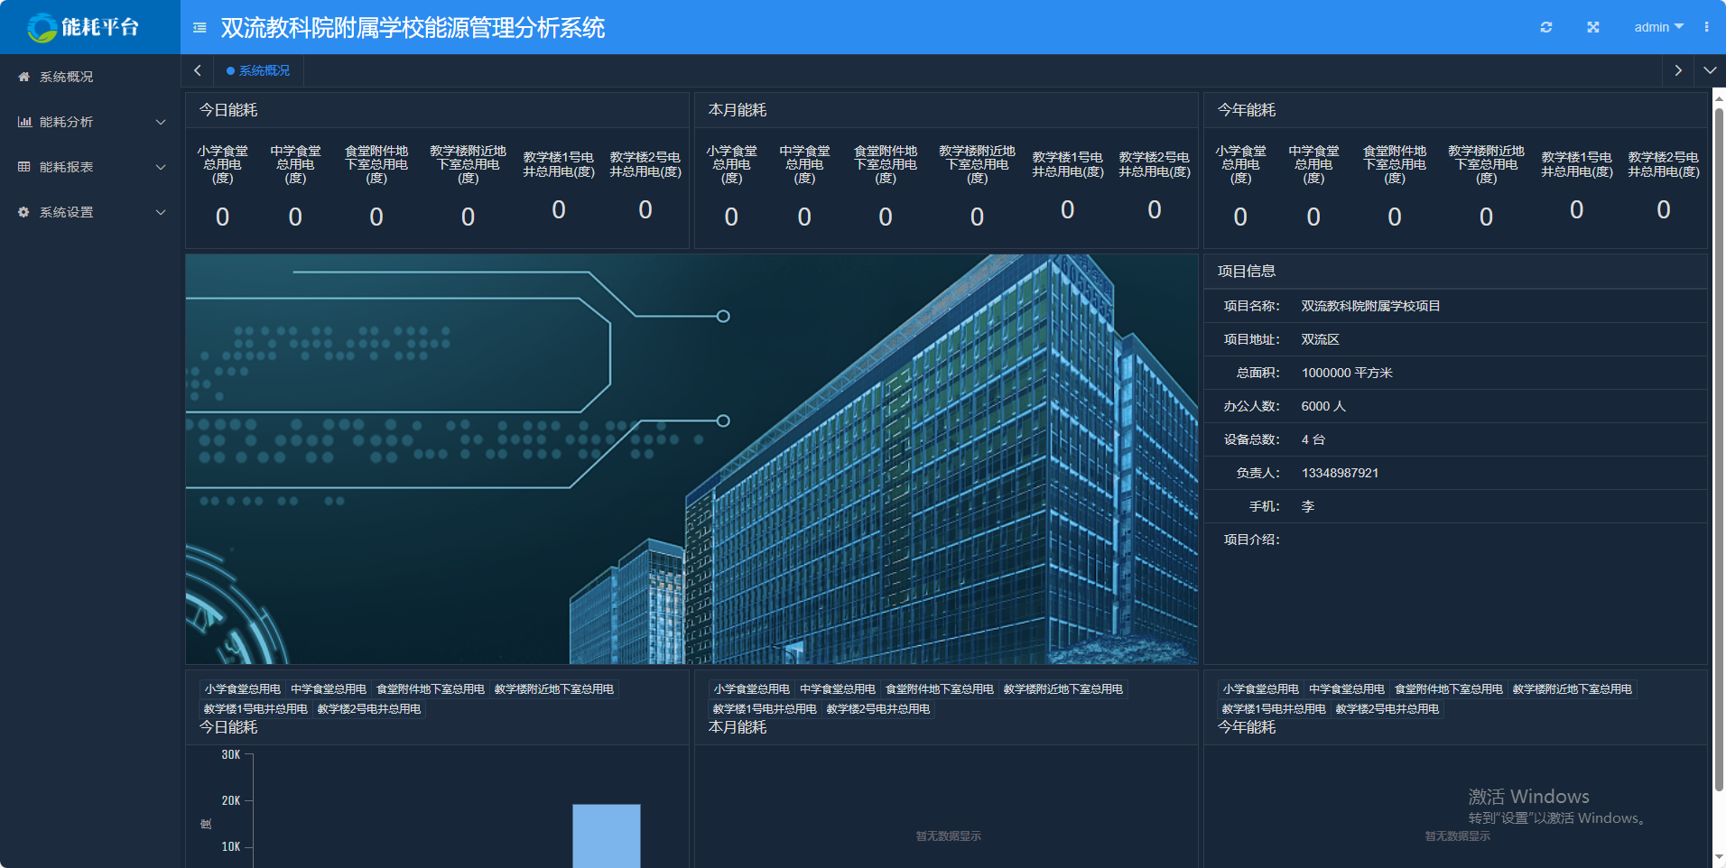Open the admin user dropdown

click(1658, 27)
